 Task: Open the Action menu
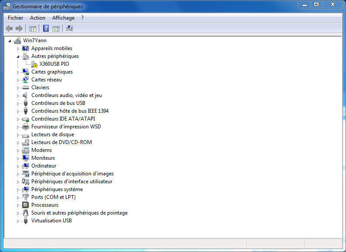[37, 18]
